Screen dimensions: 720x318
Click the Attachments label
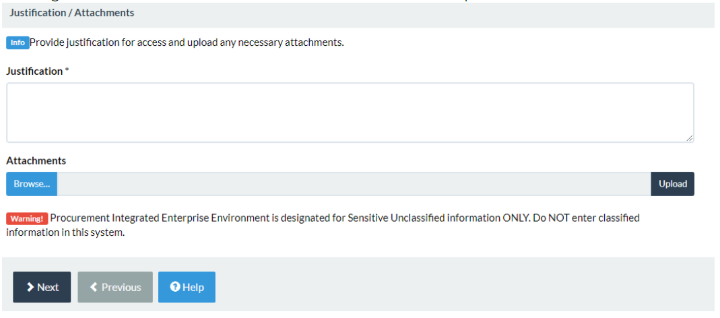36,161
